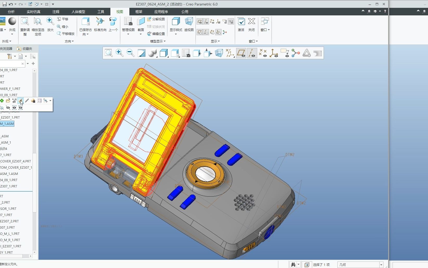Viewport: 428px width, 268px height.
Task: Open the selection filter 几何 combo box
Action: pos(360,265)
